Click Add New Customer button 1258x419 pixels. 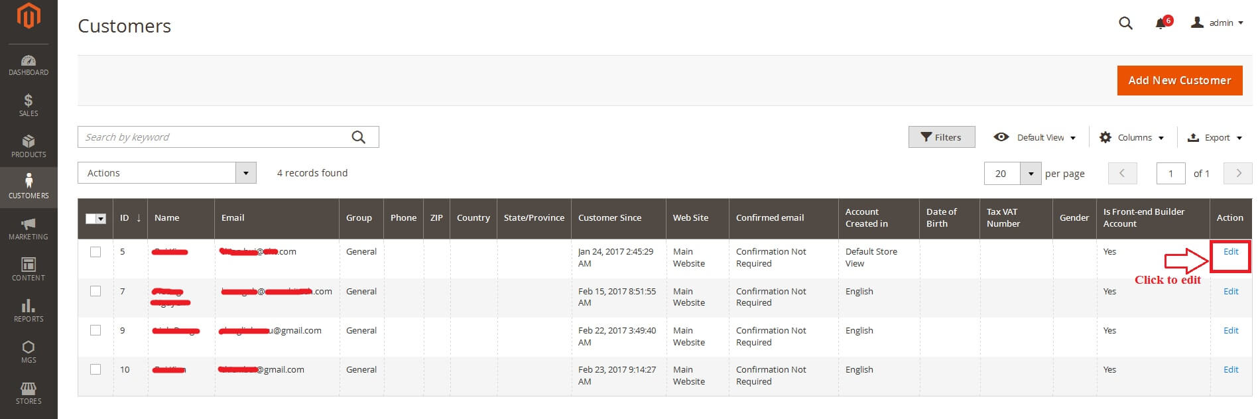(x=1180, y=80)
